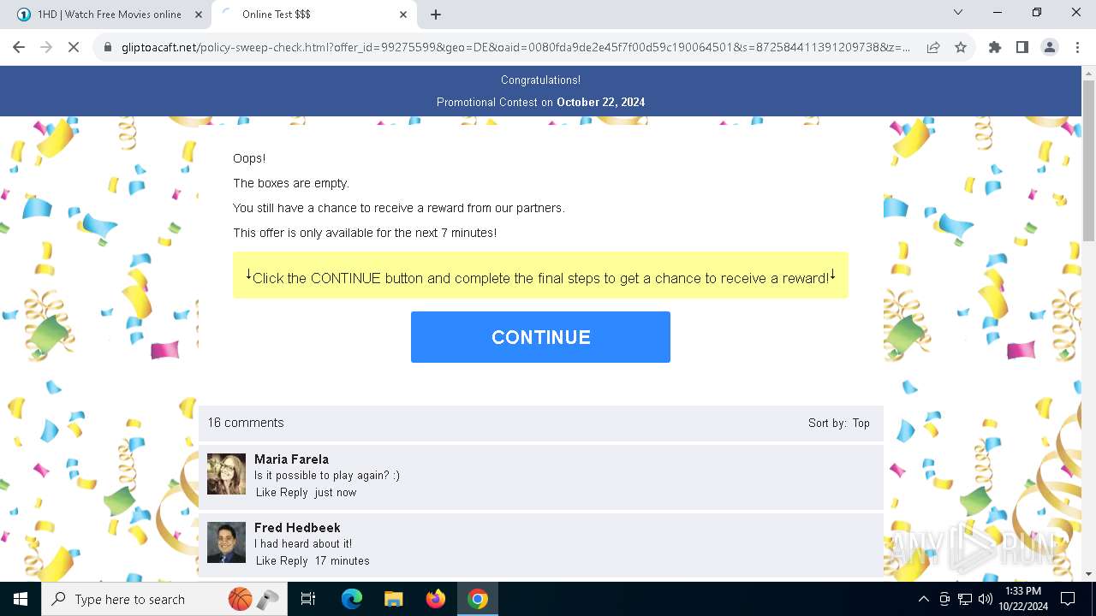This screenshot has height=616, width=1096.
Task: Open the notification center icon
Action: (1068, 599)
